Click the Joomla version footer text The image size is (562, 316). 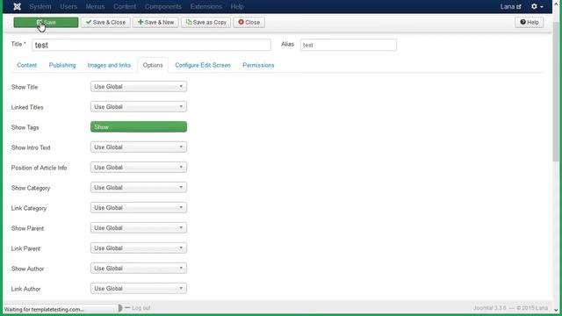510,308
